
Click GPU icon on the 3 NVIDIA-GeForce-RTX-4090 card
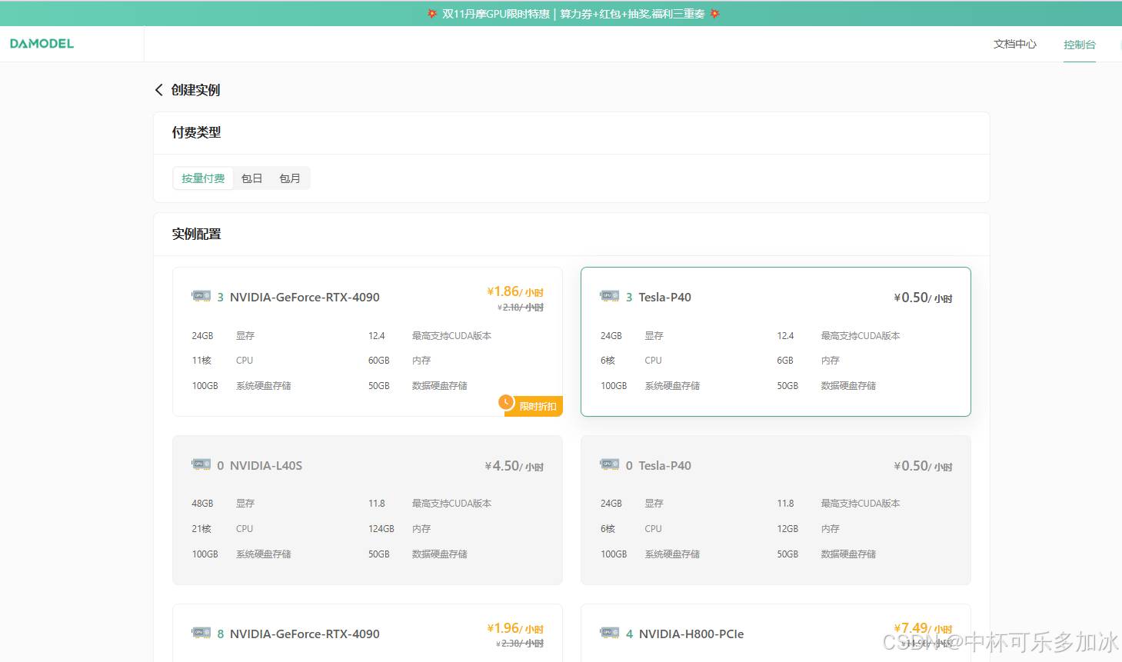[201, 296]
